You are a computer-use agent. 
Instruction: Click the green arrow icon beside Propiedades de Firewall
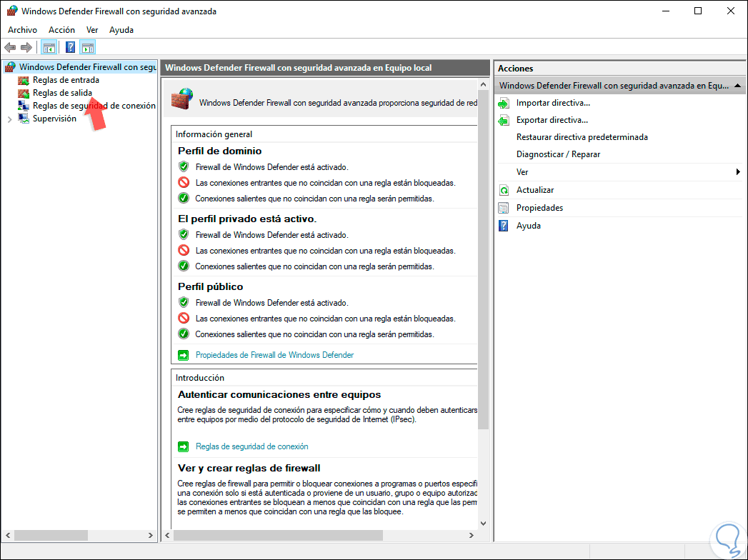tap(183, 355)
